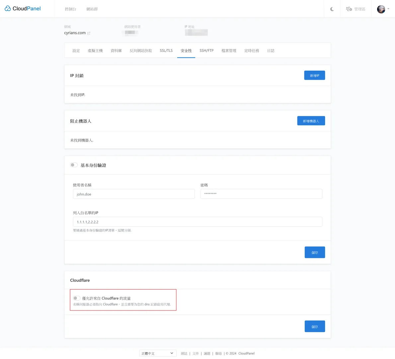Toggle dark mode moon icon

(332, 9)
